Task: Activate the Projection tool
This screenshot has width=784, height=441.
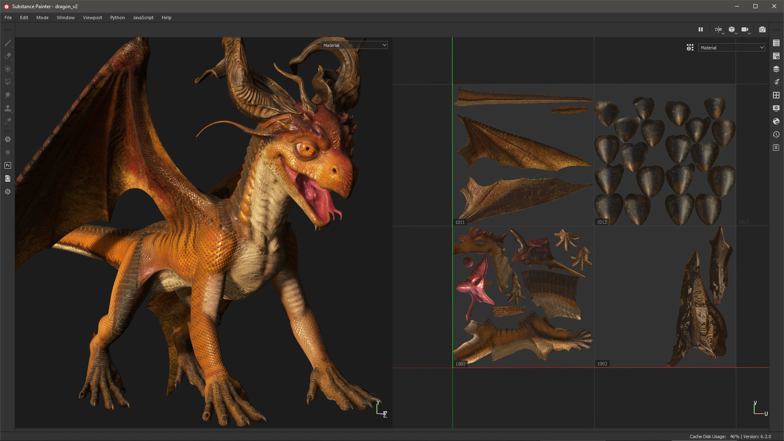Action: (8, 69)
